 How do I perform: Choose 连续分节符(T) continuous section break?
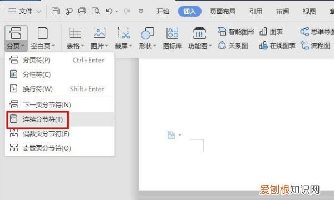(x=60, y=119)
